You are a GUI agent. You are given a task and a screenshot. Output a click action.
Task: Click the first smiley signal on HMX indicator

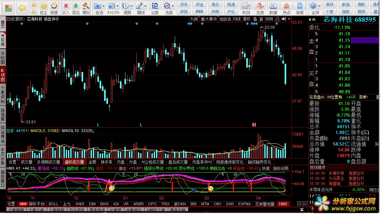click(112, 188)
